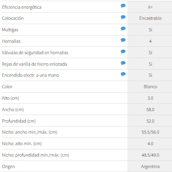The image size is (172, 172).
Task: Click the Profundidad (cm) label
Action: (x=19, y=121)
